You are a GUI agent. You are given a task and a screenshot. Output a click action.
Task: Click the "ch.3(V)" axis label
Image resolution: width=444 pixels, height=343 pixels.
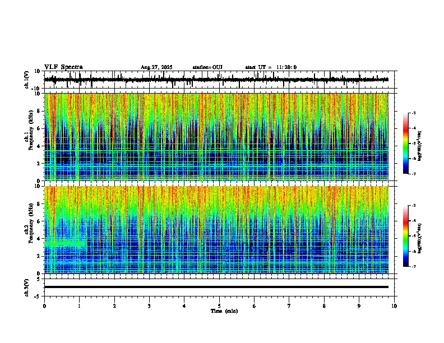pos(27,288)
